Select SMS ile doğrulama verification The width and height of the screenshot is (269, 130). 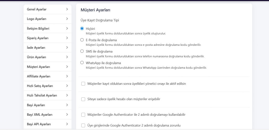pos(82,51)
